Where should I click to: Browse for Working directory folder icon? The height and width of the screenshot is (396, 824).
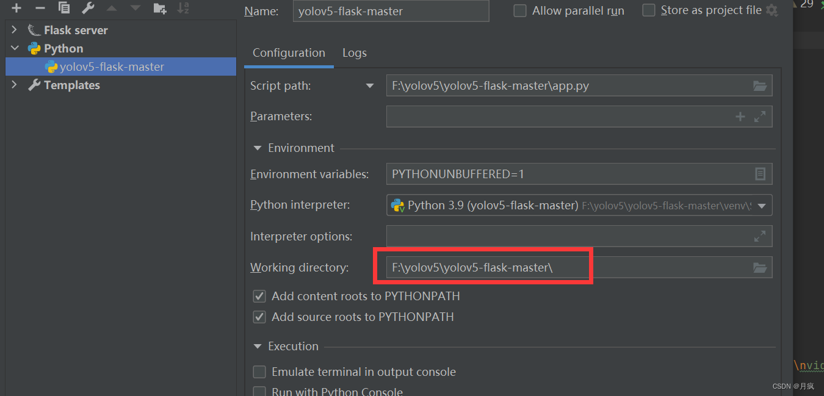click(x=760, y=267)
